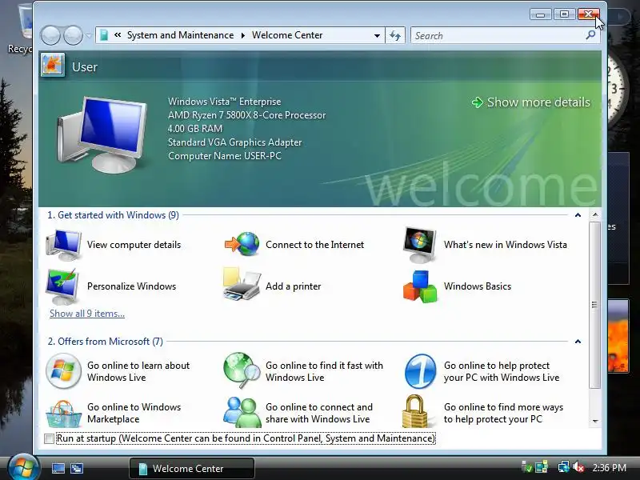Click the Connect to the Internet globe icon
The image size is (640, 480).
pyautogui.click(x=242, y=244)
